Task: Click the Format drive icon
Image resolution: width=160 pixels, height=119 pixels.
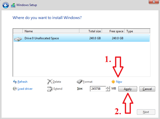Action: (x=79, y=82)
